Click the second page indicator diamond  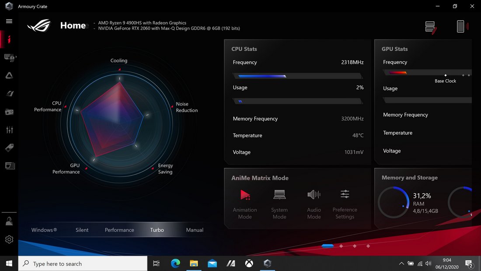click(341, 246)
